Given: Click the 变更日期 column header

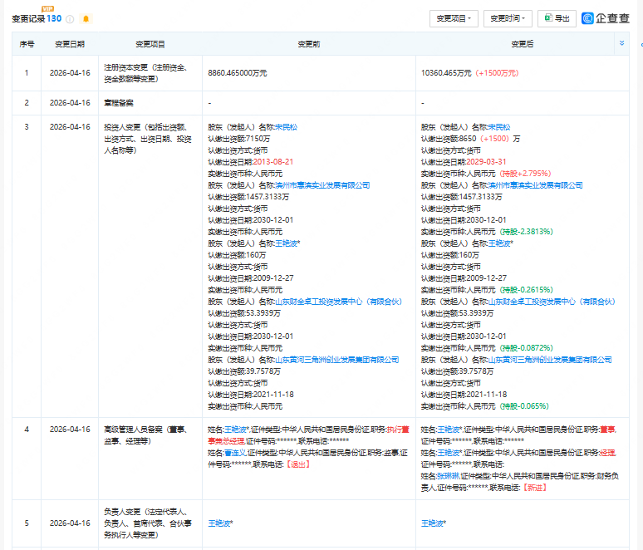Looking at the screenshot, I should click(x=70, y=43).
